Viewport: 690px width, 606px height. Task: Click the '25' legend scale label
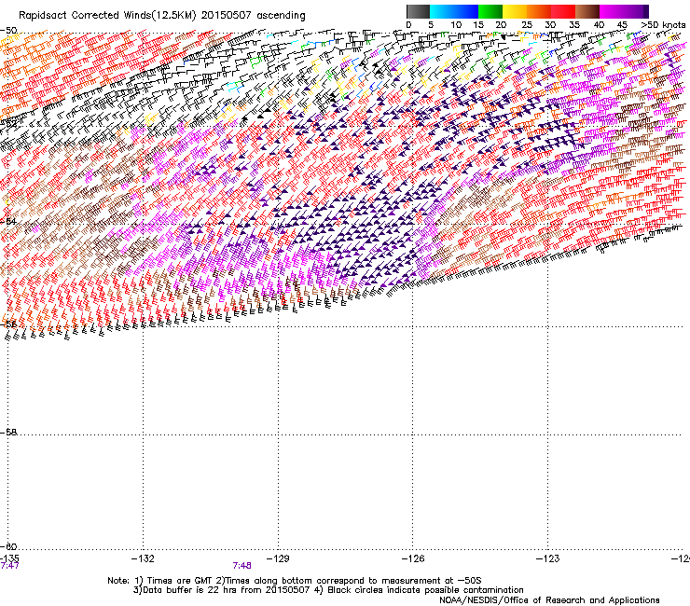(x=526, y=25)
